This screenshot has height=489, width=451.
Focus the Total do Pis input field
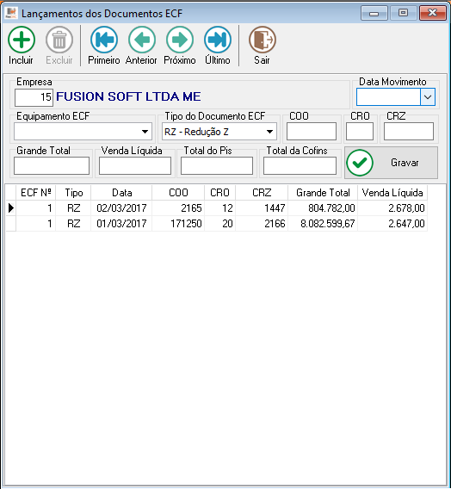click(217, 165)
